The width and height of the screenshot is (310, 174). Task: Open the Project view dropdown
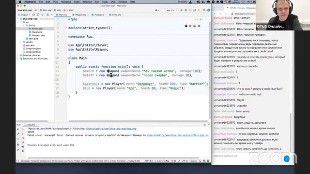point(24,15)
